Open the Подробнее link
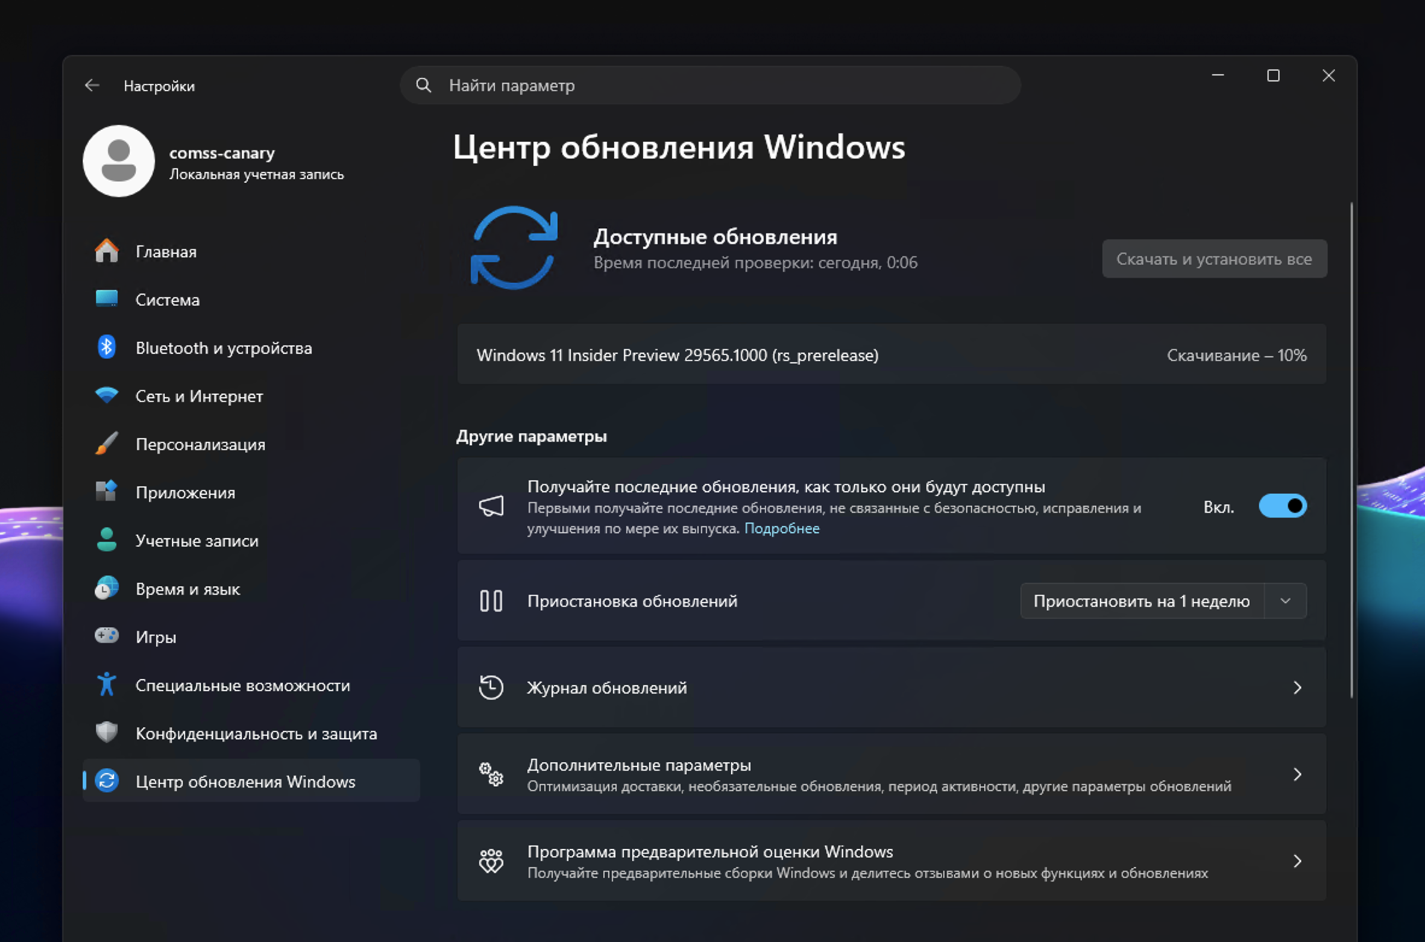The height and width of the screenshot is (942, 1425). [x=782, y=528]
